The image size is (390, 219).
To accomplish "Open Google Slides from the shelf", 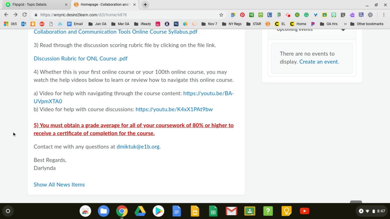I will click(195, 211).
